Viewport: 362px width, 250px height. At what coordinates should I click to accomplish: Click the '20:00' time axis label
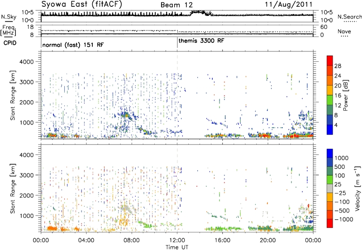(x=268, y=241)
